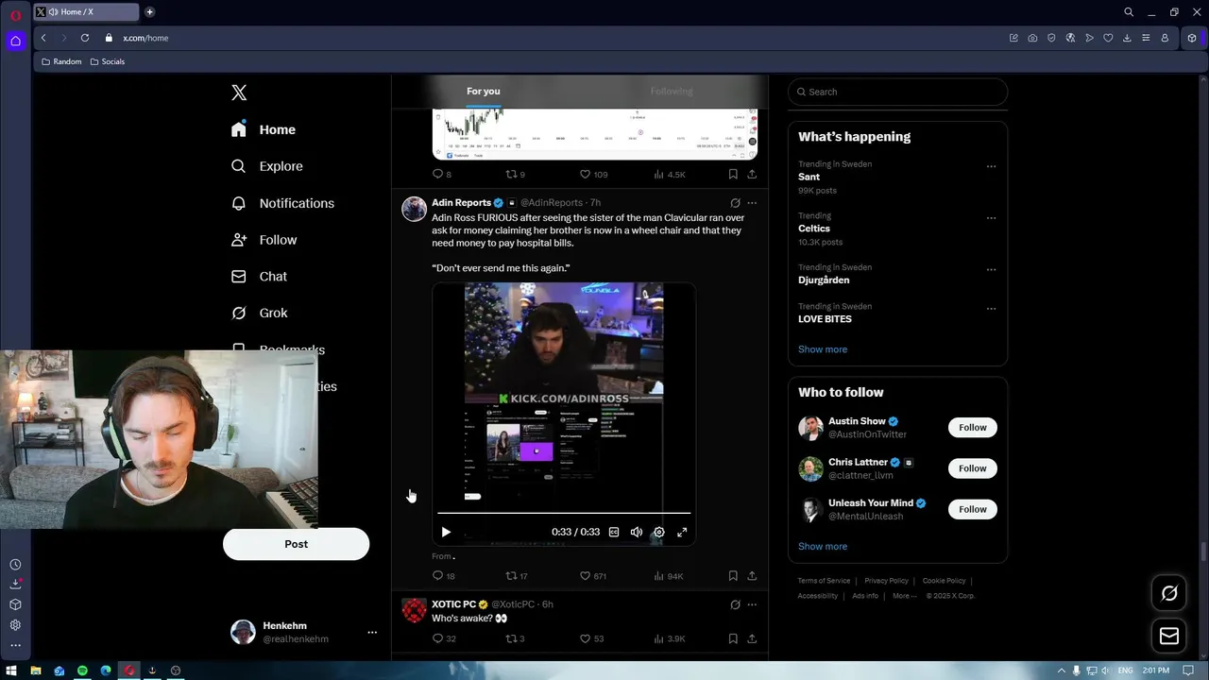Share the Adin Reports post
The image size is (1209, 680).
point(752,575)
